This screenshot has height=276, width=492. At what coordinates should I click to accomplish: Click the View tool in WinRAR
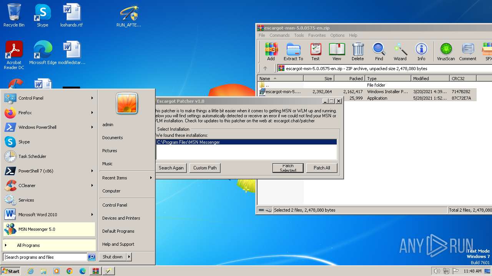(x=337, y=52)
